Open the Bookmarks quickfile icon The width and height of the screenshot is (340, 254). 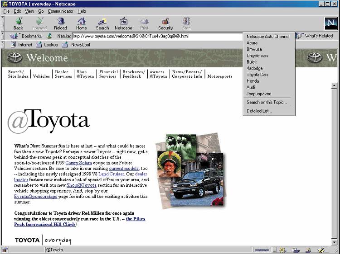point(14,36)
